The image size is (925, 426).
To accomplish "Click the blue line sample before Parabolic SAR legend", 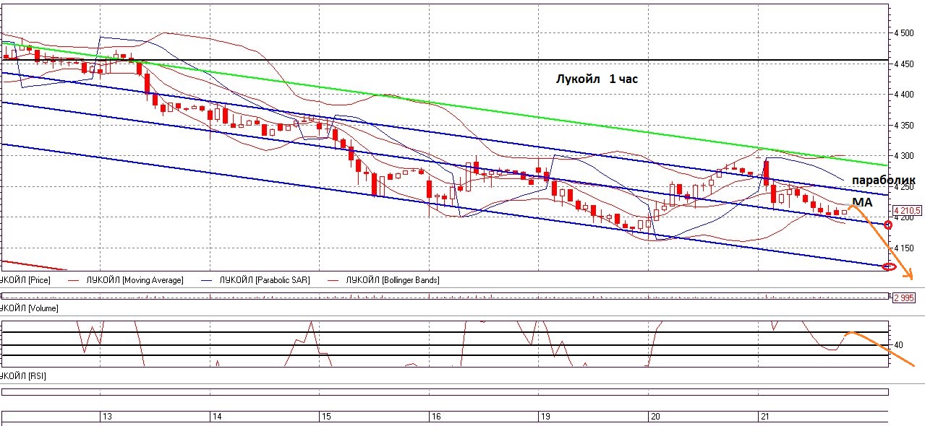I will pyautogui.click(x=205, y=280).
